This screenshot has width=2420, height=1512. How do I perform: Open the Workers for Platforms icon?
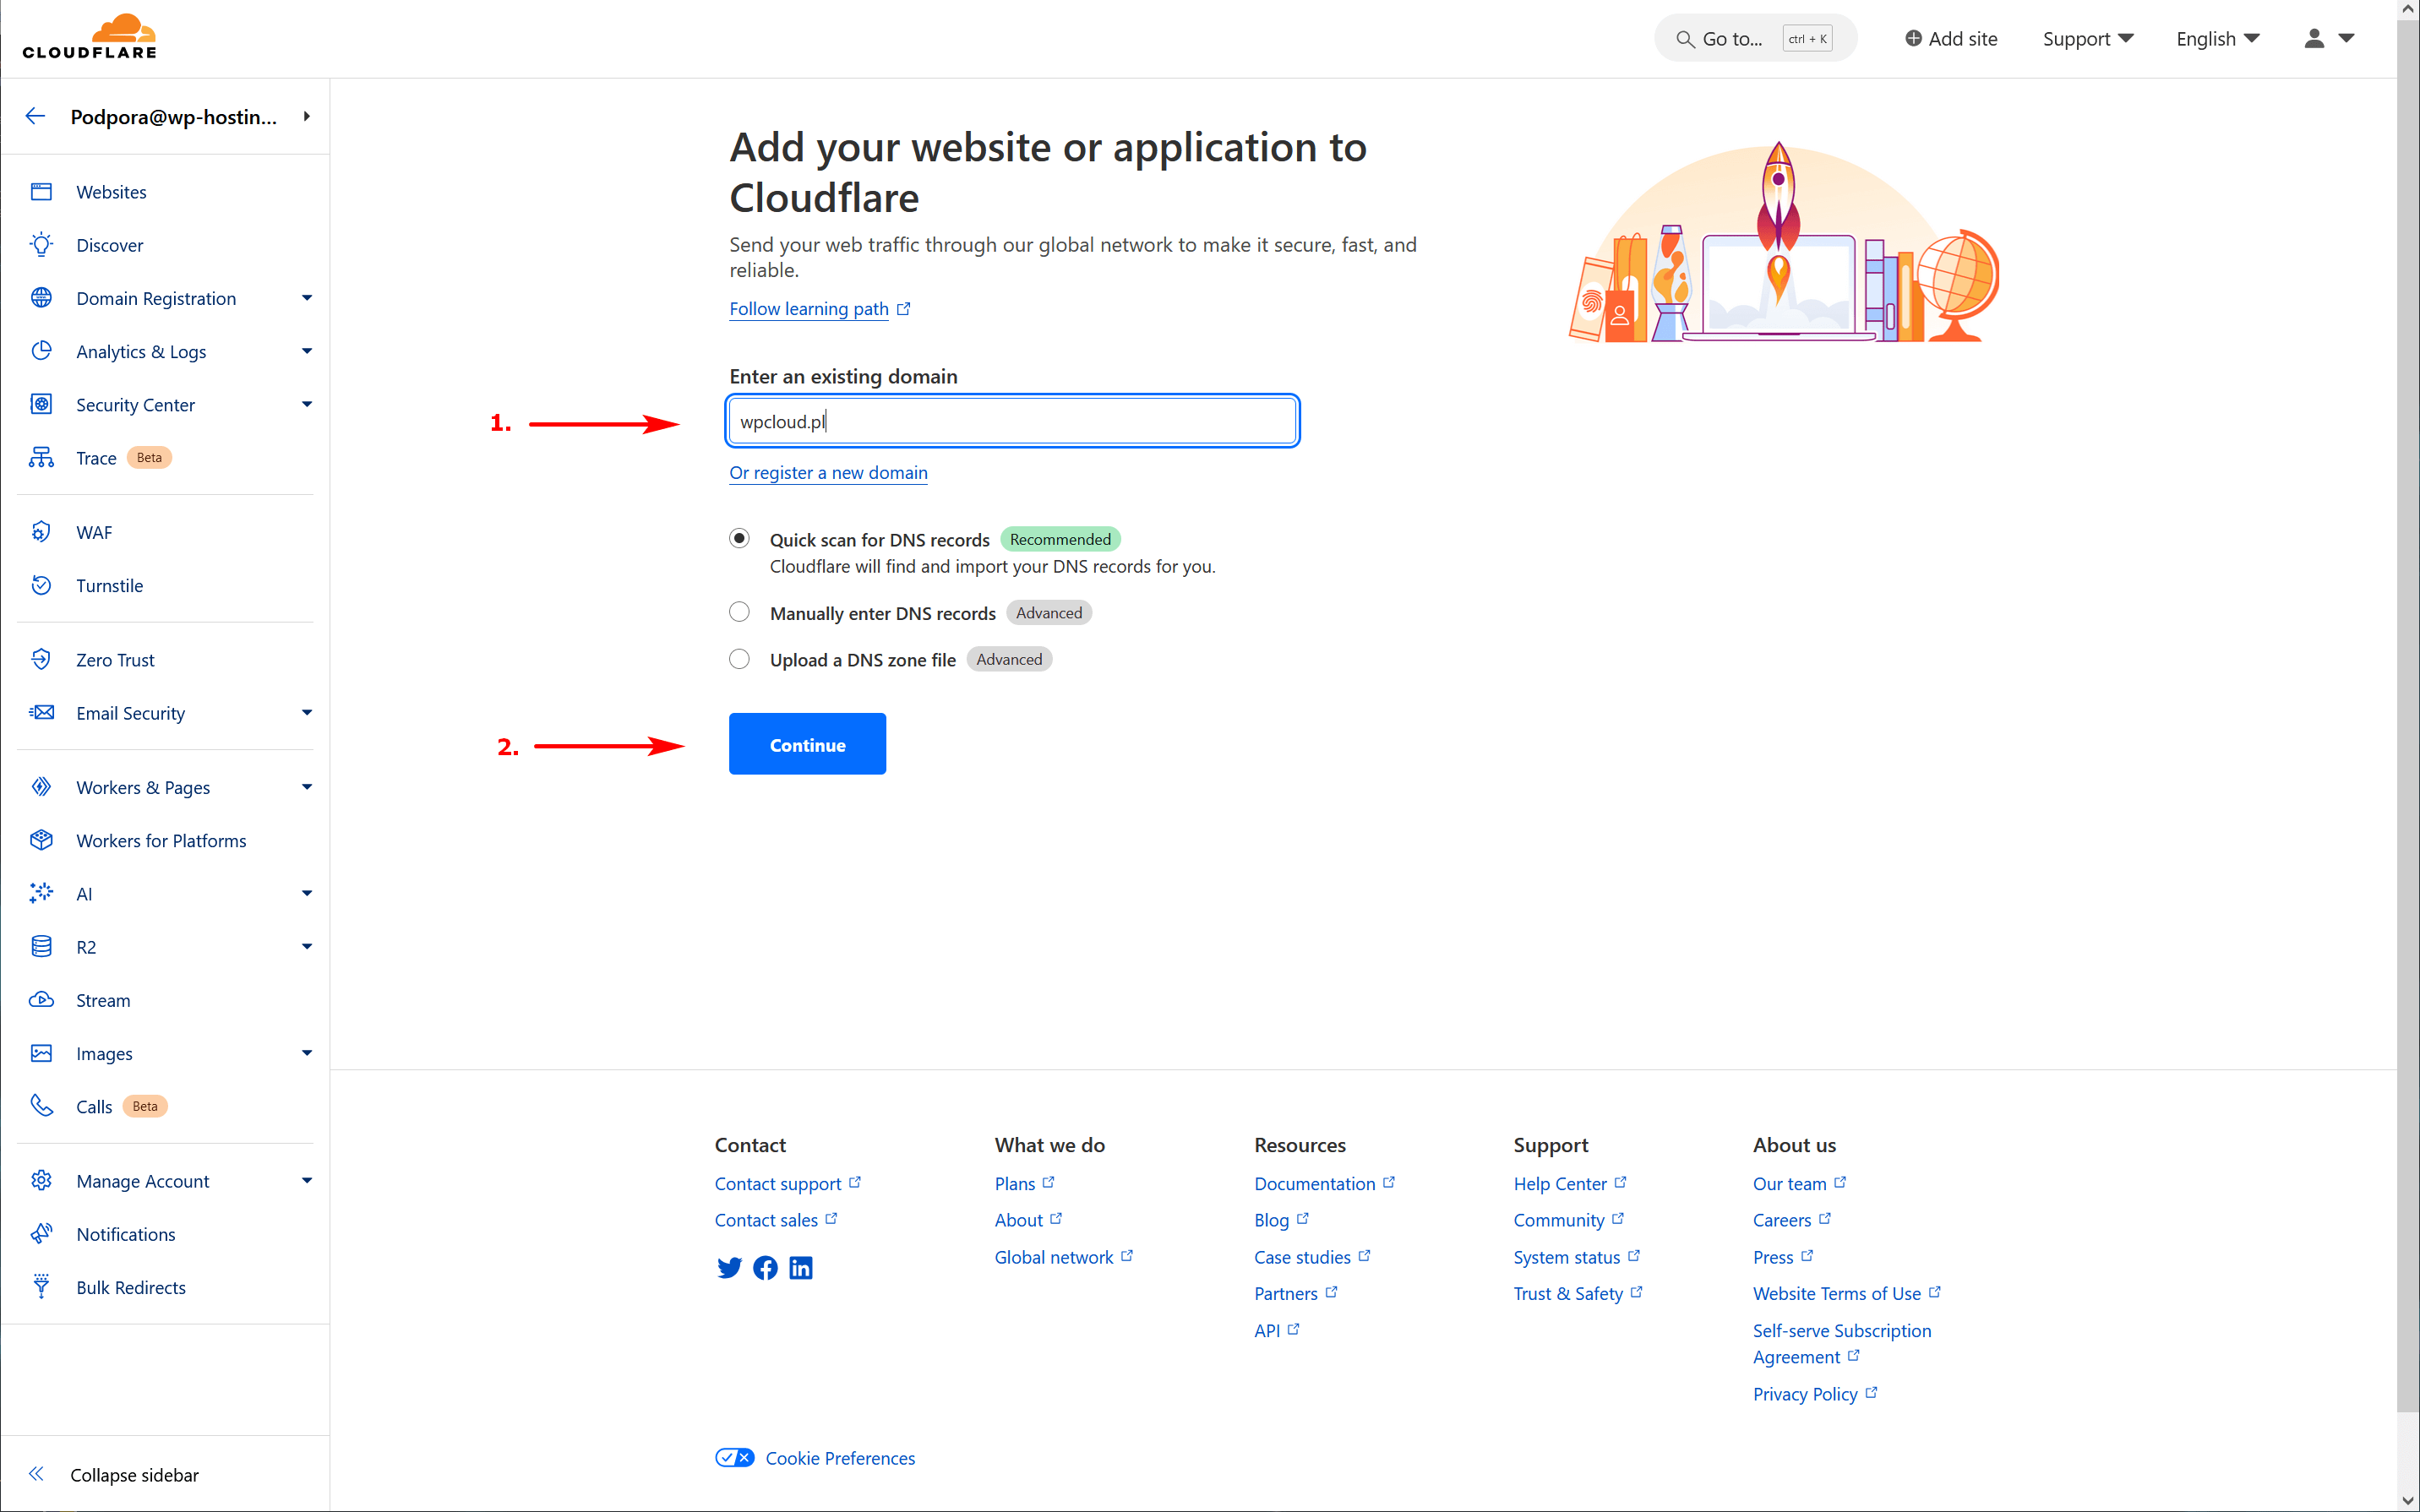pos(41,839)
